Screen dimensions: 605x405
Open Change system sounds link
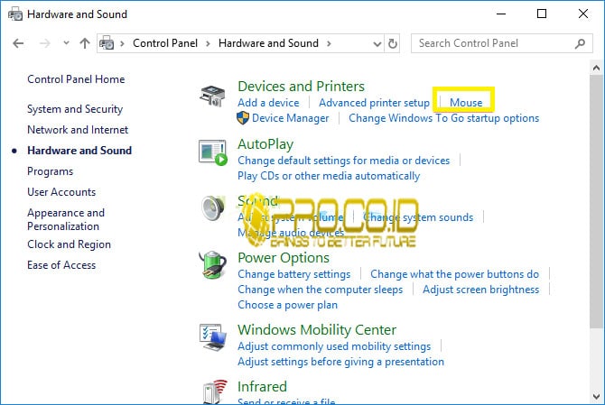418,217
